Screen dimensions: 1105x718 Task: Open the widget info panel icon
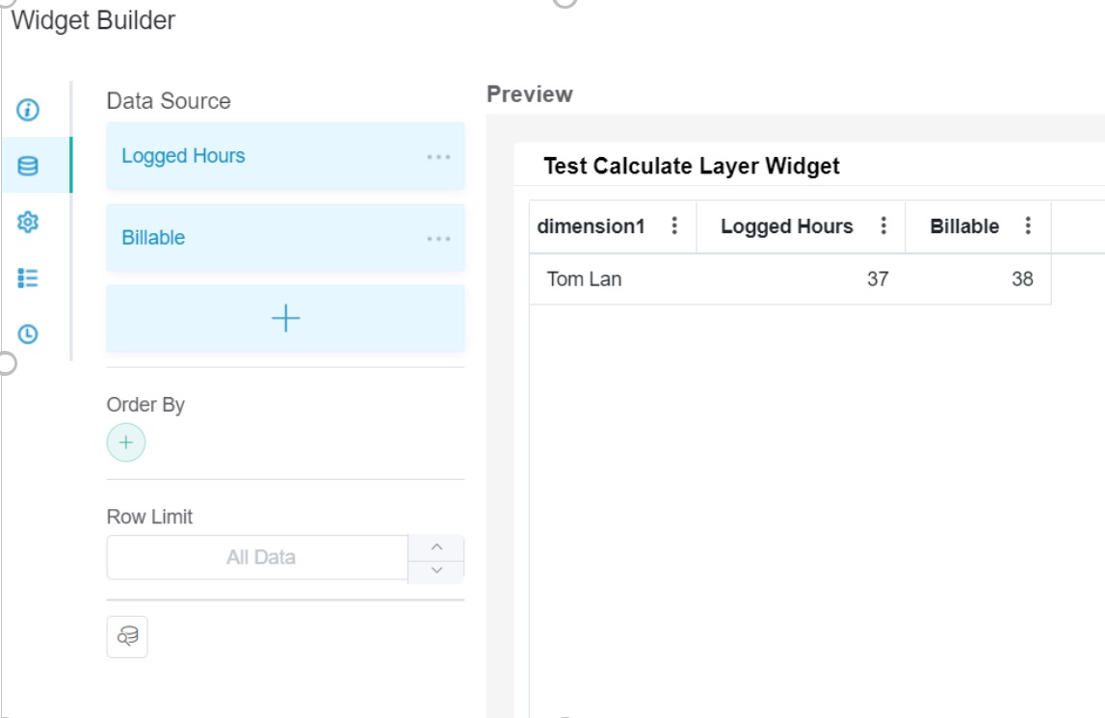[29, 111]
